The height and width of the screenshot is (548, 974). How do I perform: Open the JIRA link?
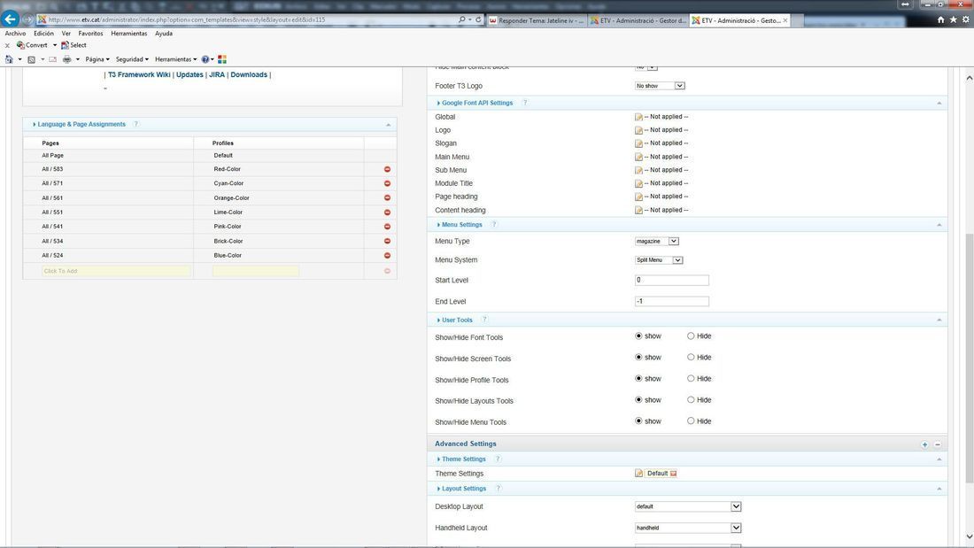[x=217, y=74]
